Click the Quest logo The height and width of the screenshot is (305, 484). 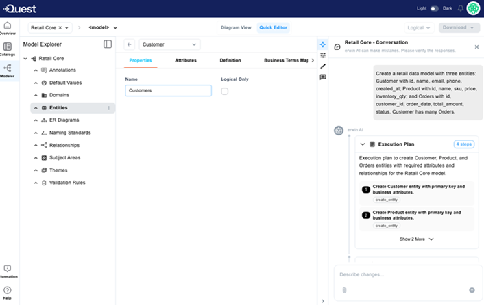tap(20, 9)
